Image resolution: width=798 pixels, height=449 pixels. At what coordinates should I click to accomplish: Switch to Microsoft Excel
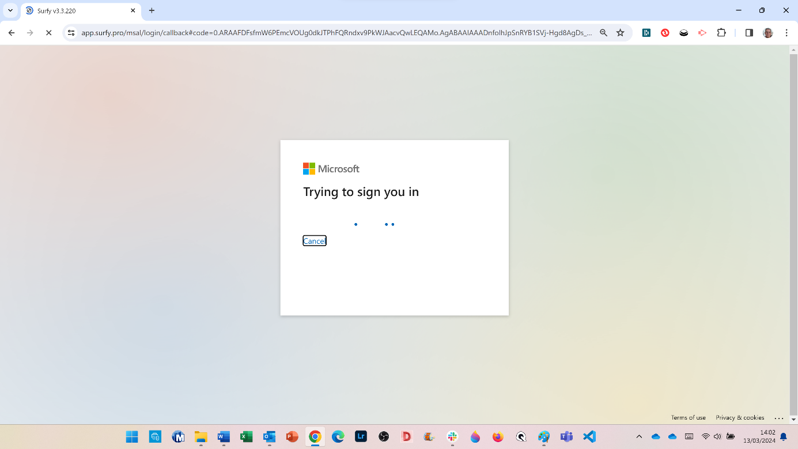click(247, 436)
